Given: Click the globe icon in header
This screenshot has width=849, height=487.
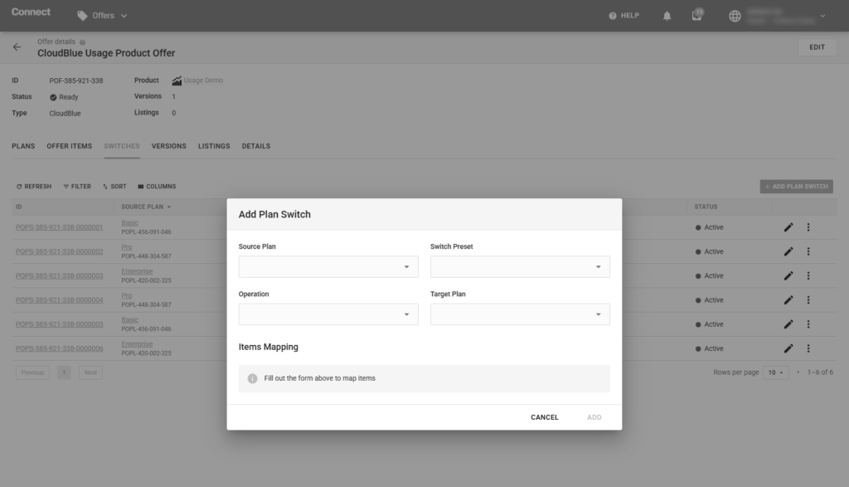Looking at the screenshot, I should pos(735,16).
